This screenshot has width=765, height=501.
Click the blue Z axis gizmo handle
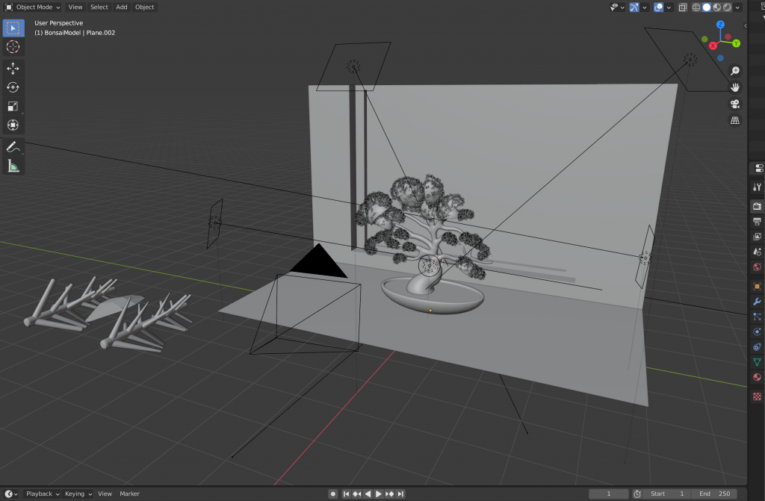tap(720, 25)
